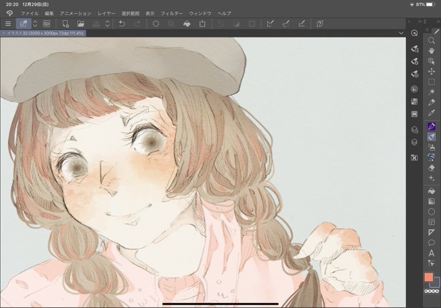Image resolution: width=441 pixels, height=308 pixels.
Task: Tap the Clip Studio Paint logo icon
Action: [10, 13]
